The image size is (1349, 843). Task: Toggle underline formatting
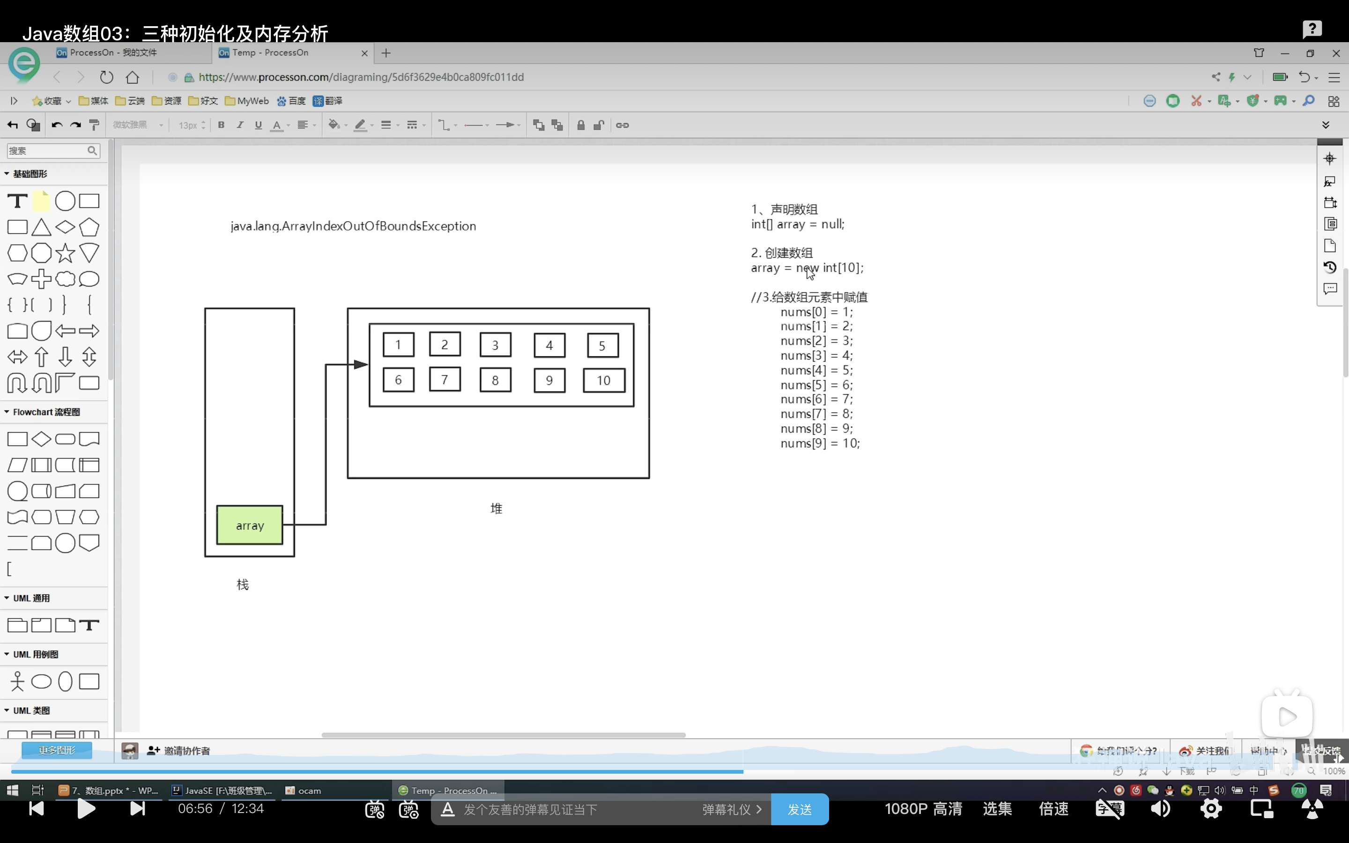tap(258, 125)
